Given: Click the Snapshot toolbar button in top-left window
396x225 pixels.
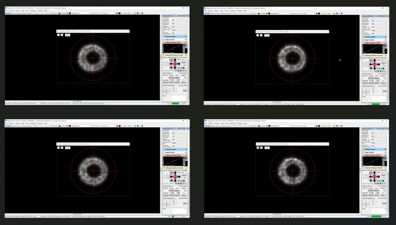Looking at the screenshot, I should [54, 13].
